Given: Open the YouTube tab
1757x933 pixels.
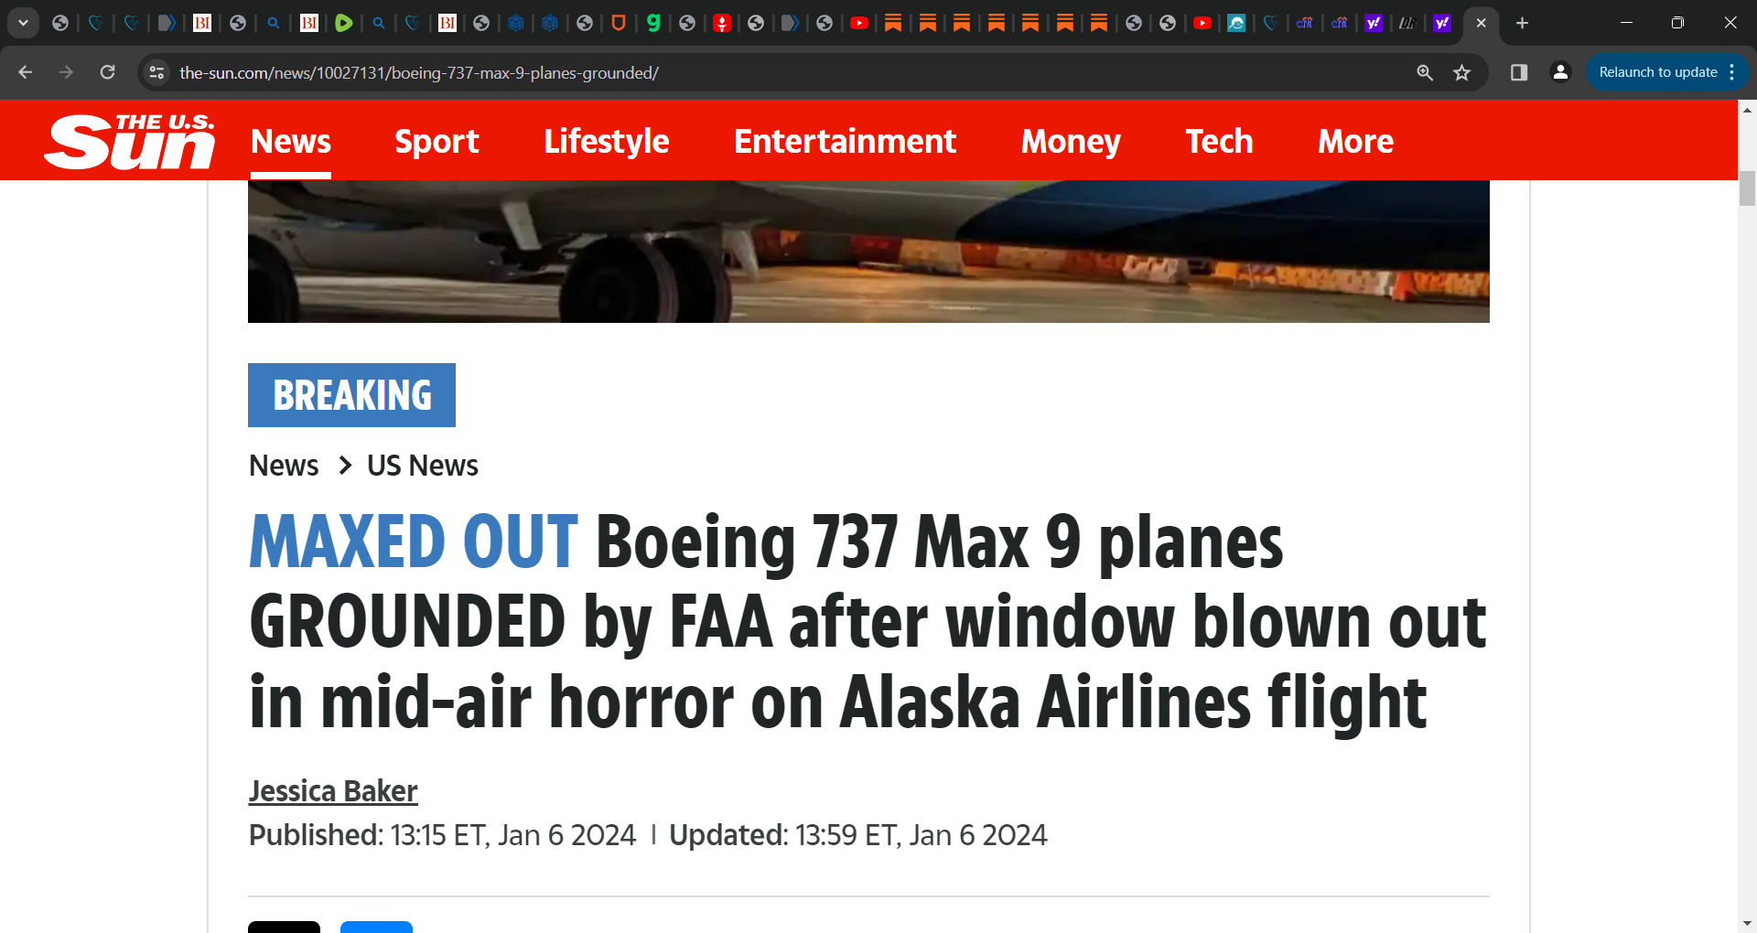Looking at the screenshot, I should click(x=859, y=23).
